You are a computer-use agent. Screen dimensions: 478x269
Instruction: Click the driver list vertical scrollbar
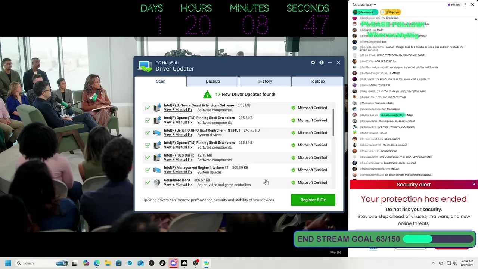click(x=333, y=123)
